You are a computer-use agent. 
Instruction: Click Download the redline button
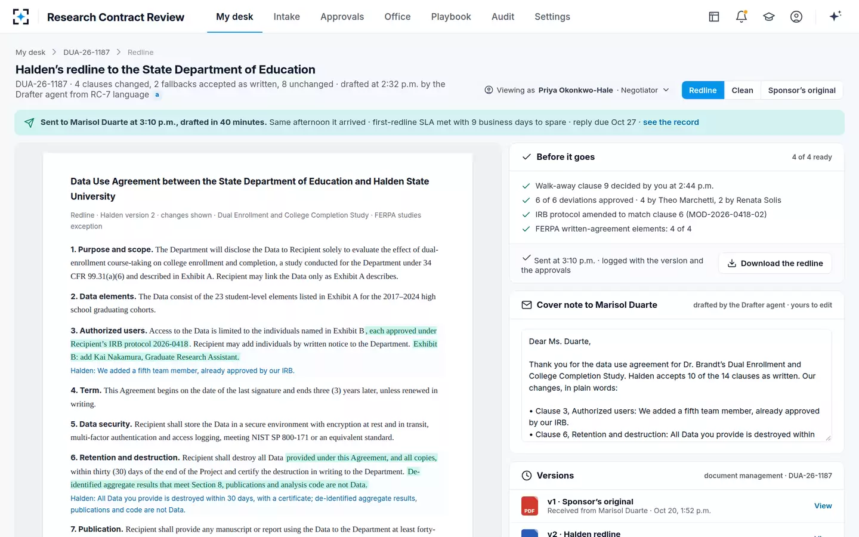[x=775, y=263]
